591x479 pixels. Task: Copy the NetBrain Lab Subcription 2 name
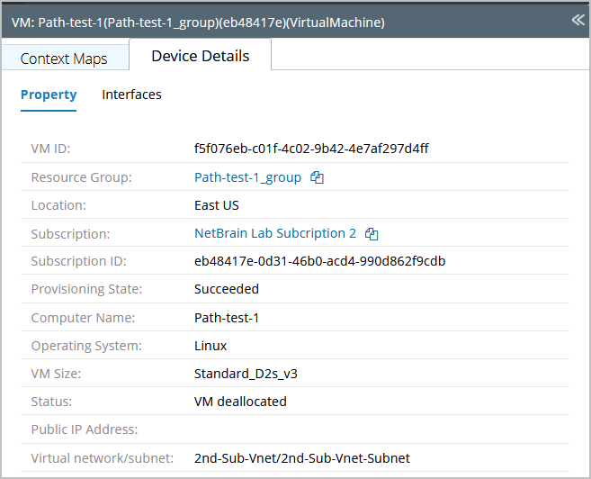click(372, 233)
